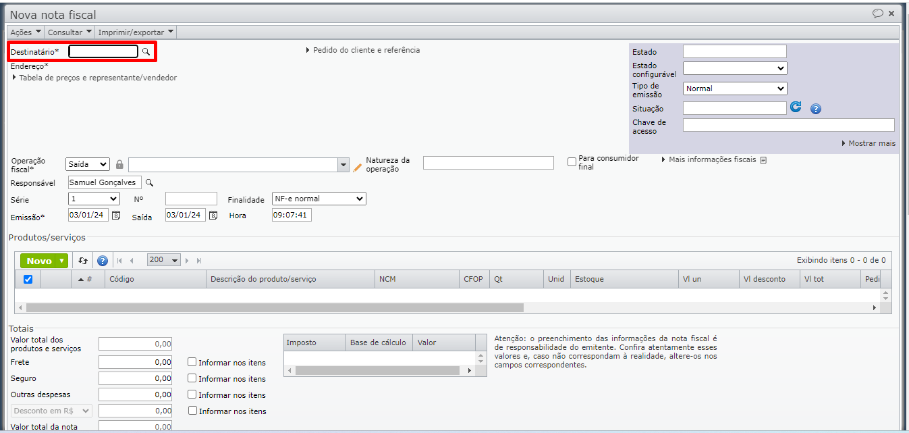Click the Vl desconto column header
This screenshot has width=909, height=433.
tap(769, 279)
